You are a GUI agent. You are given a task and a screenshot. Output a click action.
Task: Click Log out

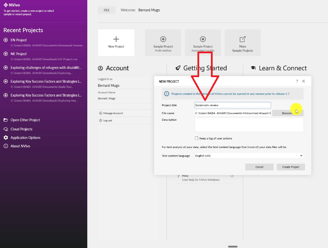[107, 120]
